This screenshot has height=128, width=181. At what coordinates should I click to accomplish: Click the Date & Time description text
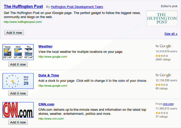tap(93, 81)
